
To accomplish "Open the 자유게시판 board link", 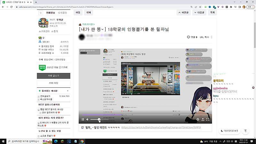I will pos(88,24).
